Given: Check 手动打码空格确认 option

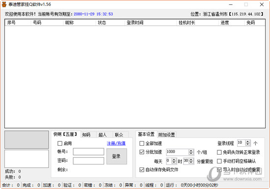Looking at the screenshot, I should coord(219,161).
